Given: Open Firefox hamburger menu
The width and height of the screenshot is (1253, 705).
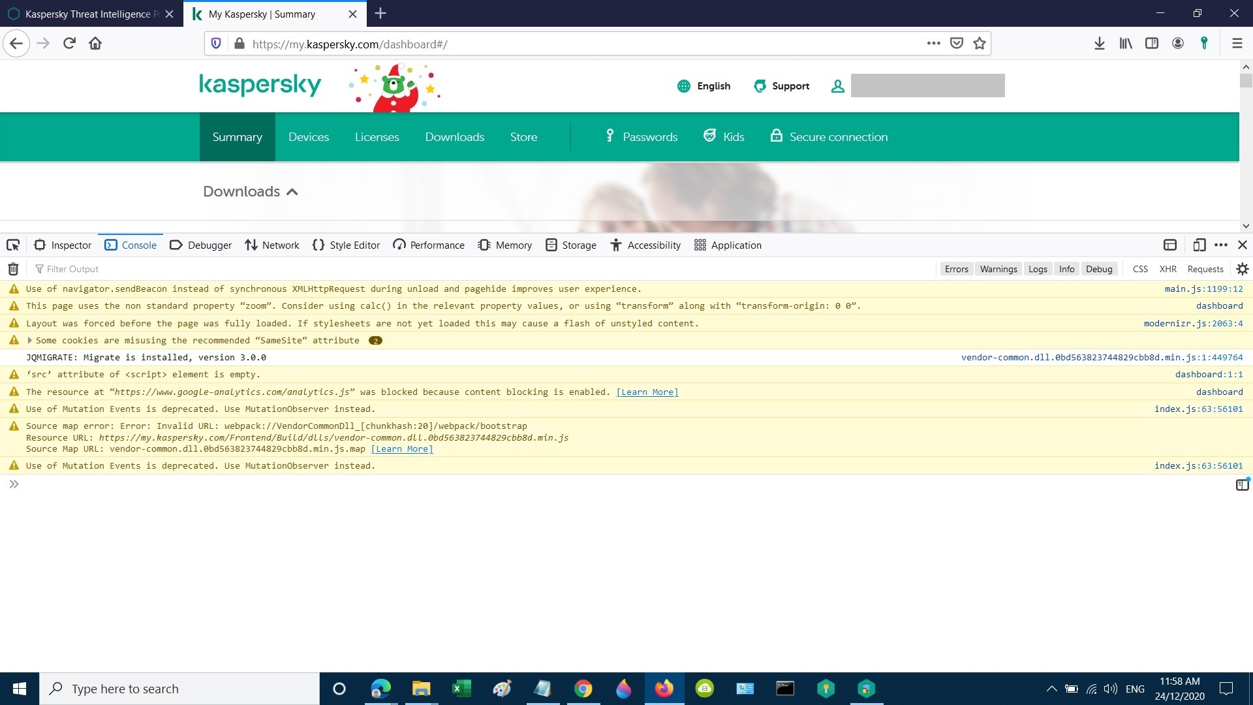Looking at the screenshot, I should pyautogui.click(x=1237, y=43).
